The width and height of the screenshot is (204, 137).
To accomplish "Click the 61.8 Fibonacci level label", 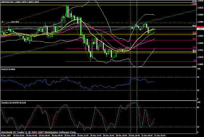I will pyautogui.click(x=195, y=1).
